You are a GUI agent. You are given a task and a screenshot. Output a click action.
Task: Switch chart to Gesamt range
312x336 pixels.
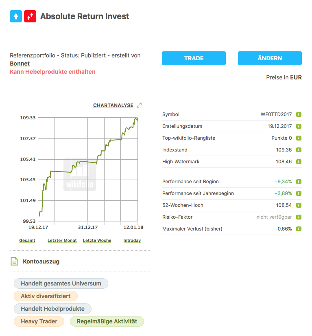click(27, 241)
